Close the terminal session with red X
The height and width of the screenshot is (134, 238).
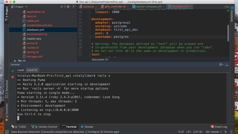pos(13,77)
